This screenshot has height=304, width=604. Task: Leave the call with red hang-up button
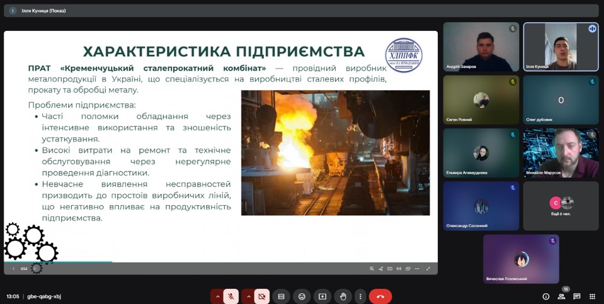tap(380, 296)
